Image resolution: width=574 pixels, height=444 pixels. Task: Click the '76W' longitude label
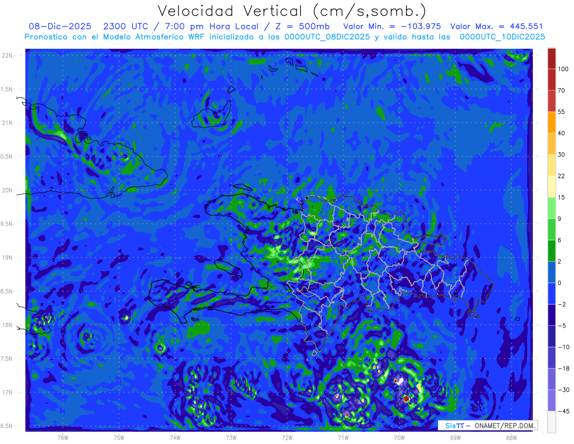63,437
